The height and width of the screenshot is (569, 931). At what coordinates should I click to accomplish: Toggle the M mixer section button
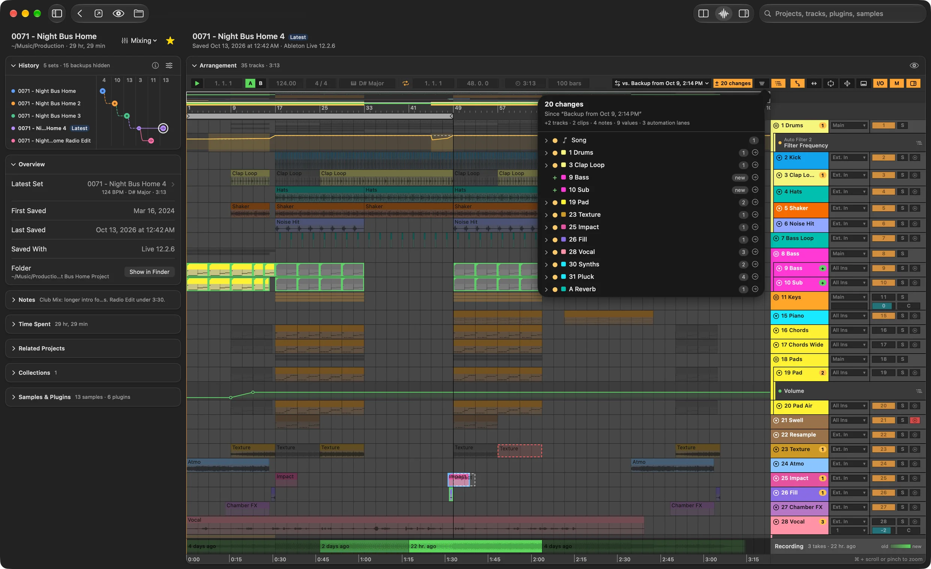coord(896,83)
